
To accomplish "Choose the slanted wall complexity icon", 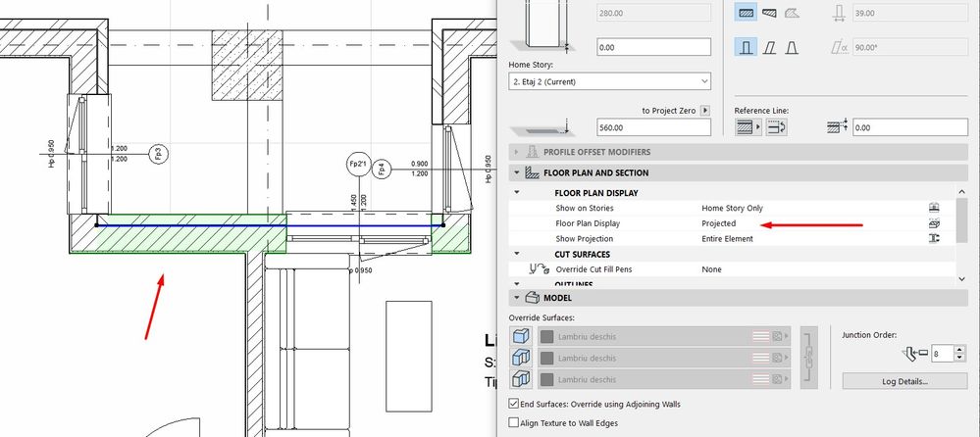I will click(769, 47).
